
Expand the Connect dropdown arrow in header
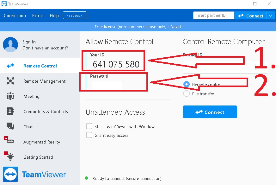click(x=271, y=16)
